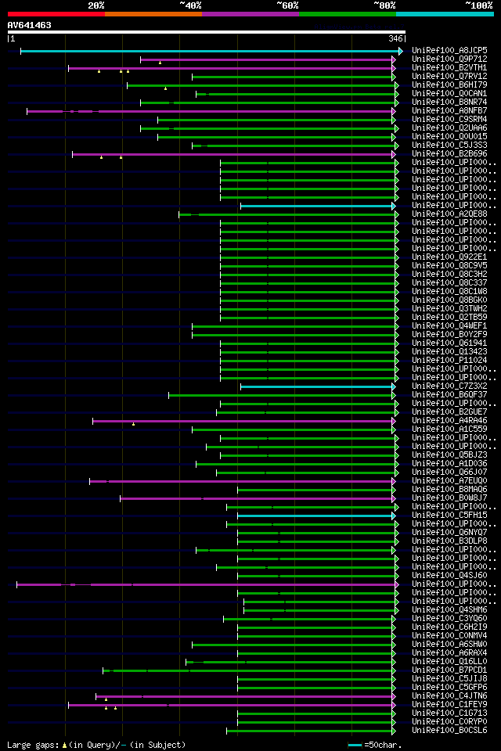Click UniRef100_C1G713 label
This screenshot has width=501, height=751.
449,713
